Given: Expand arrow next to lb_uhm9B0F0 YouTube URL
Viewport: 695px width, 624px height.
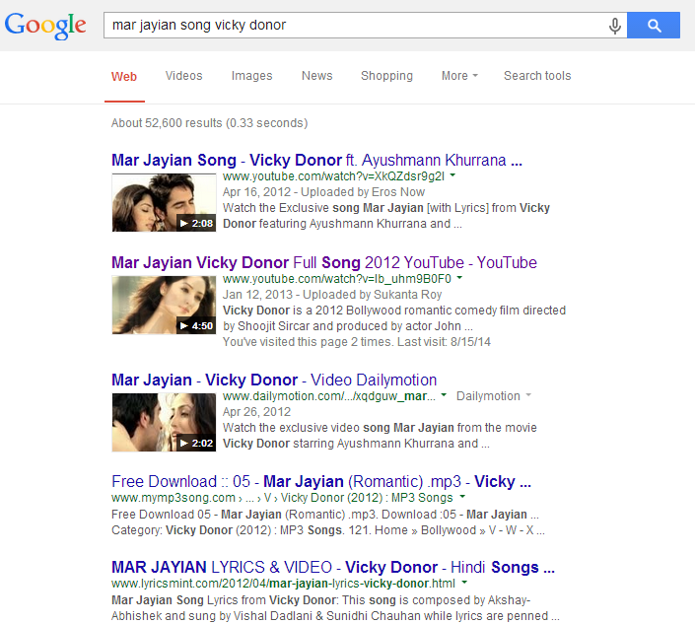Looking at the screenshot, I should click(x=459, y=278).
